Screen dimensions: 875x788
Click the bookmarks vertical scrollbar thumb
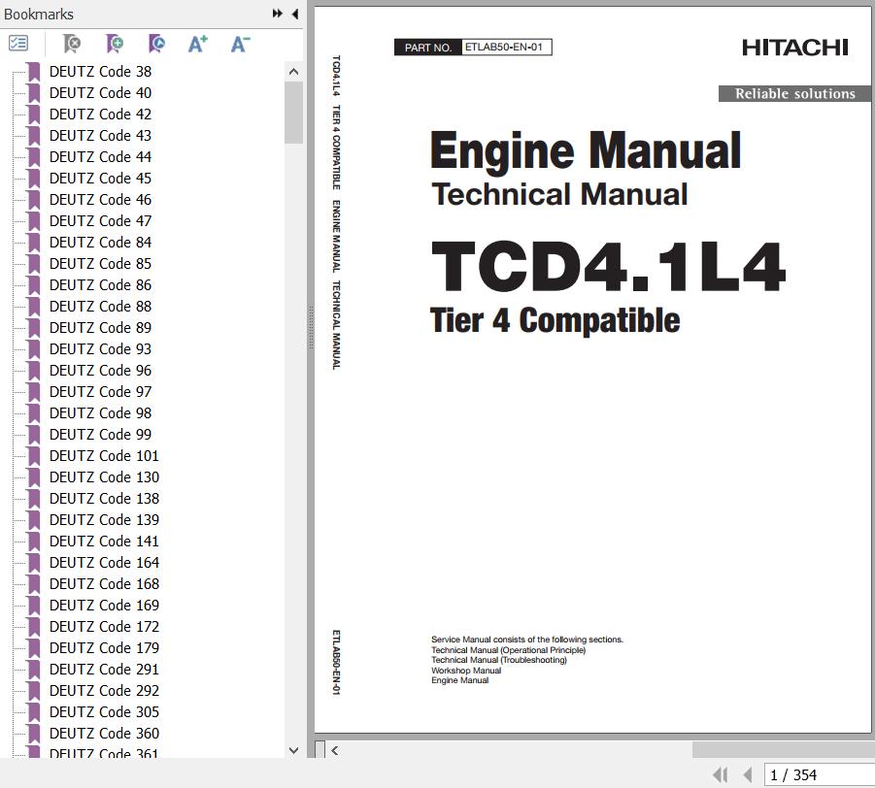pos(293,113)
